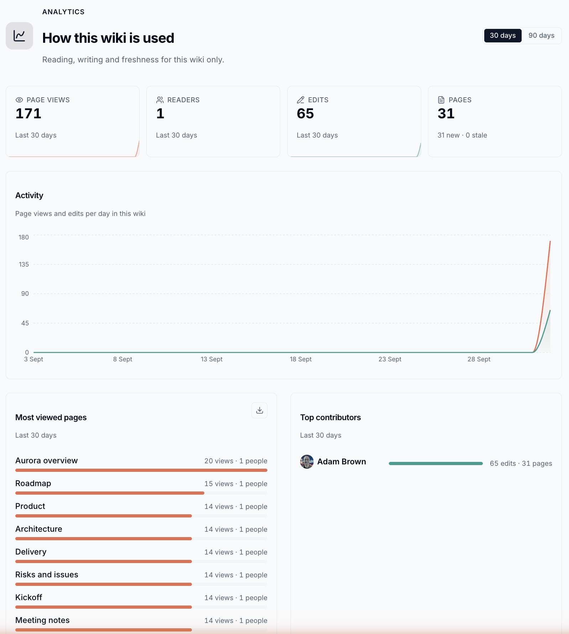
Task: Click the eye icon next to PAGE VIEWS
Action: [19, 100]
